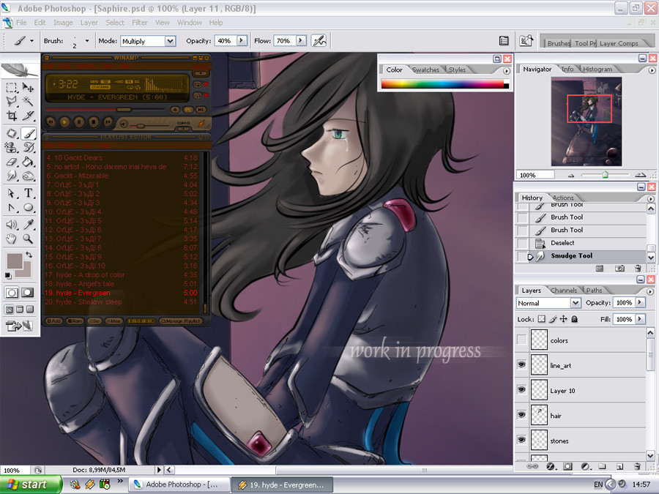Click the color spectrum ramp
Viewport: 659px width, 494px height.
click(x=442, y=84)
